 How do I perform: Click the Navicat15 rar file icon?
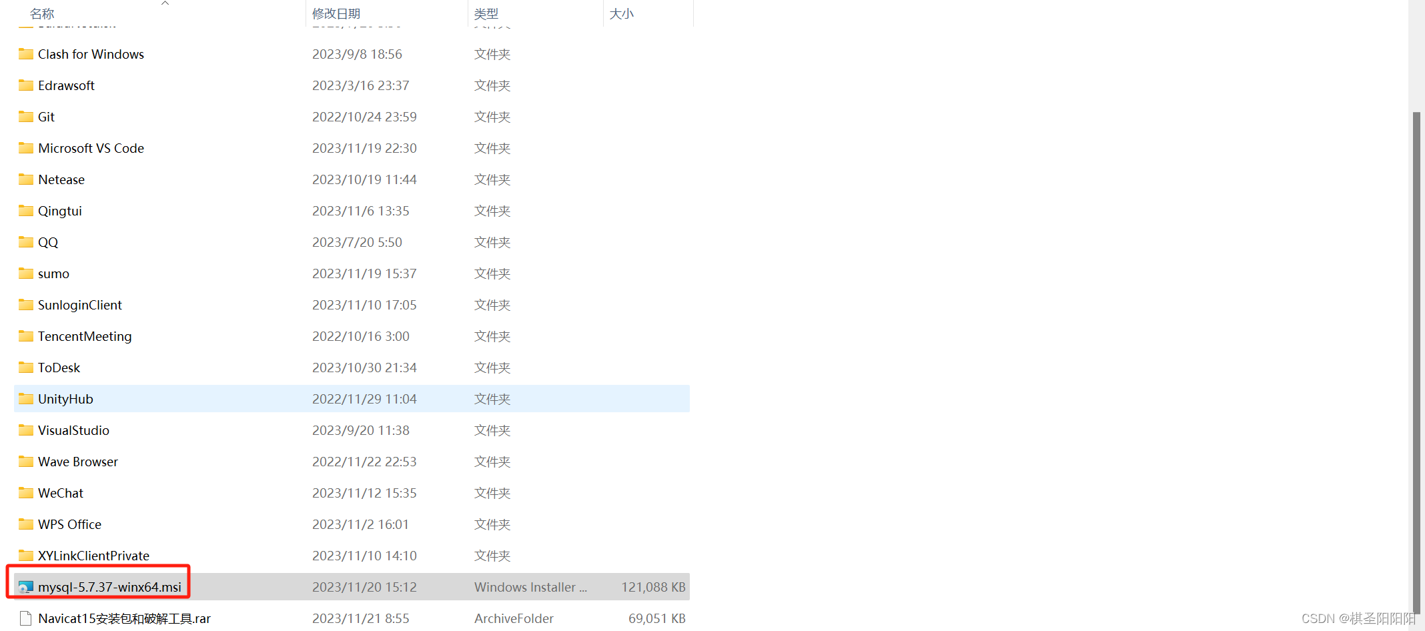coord(26,618)
